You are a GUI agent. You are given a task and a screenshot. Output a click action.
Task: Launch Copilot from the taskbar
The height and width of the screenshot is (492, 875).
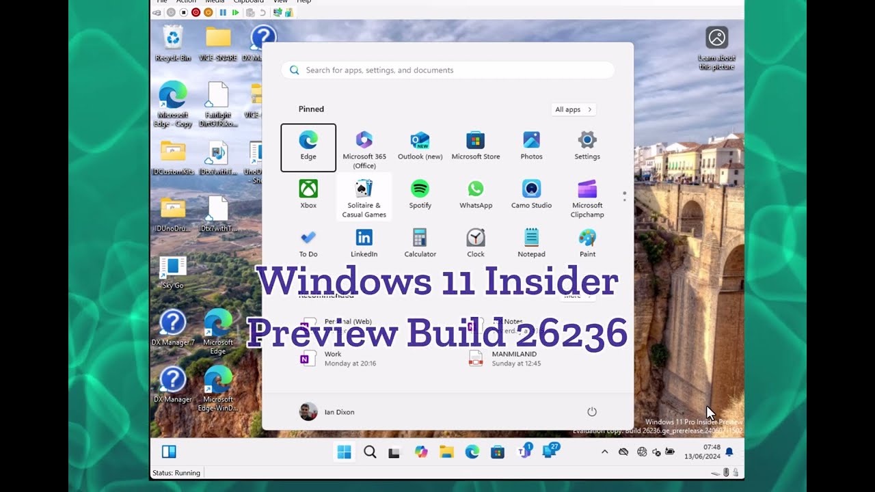[x=420, y=452]
